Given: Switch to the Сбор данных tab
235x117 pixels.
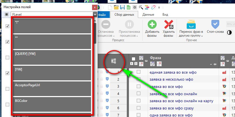Looking at the screenshot, I should pos(124,15).
